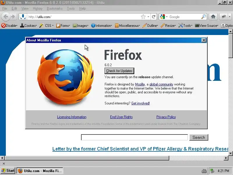Viewport: 233px width, 175px height.
Task: Click the vertical scrollbar up arrow
Action: [230, 32]
